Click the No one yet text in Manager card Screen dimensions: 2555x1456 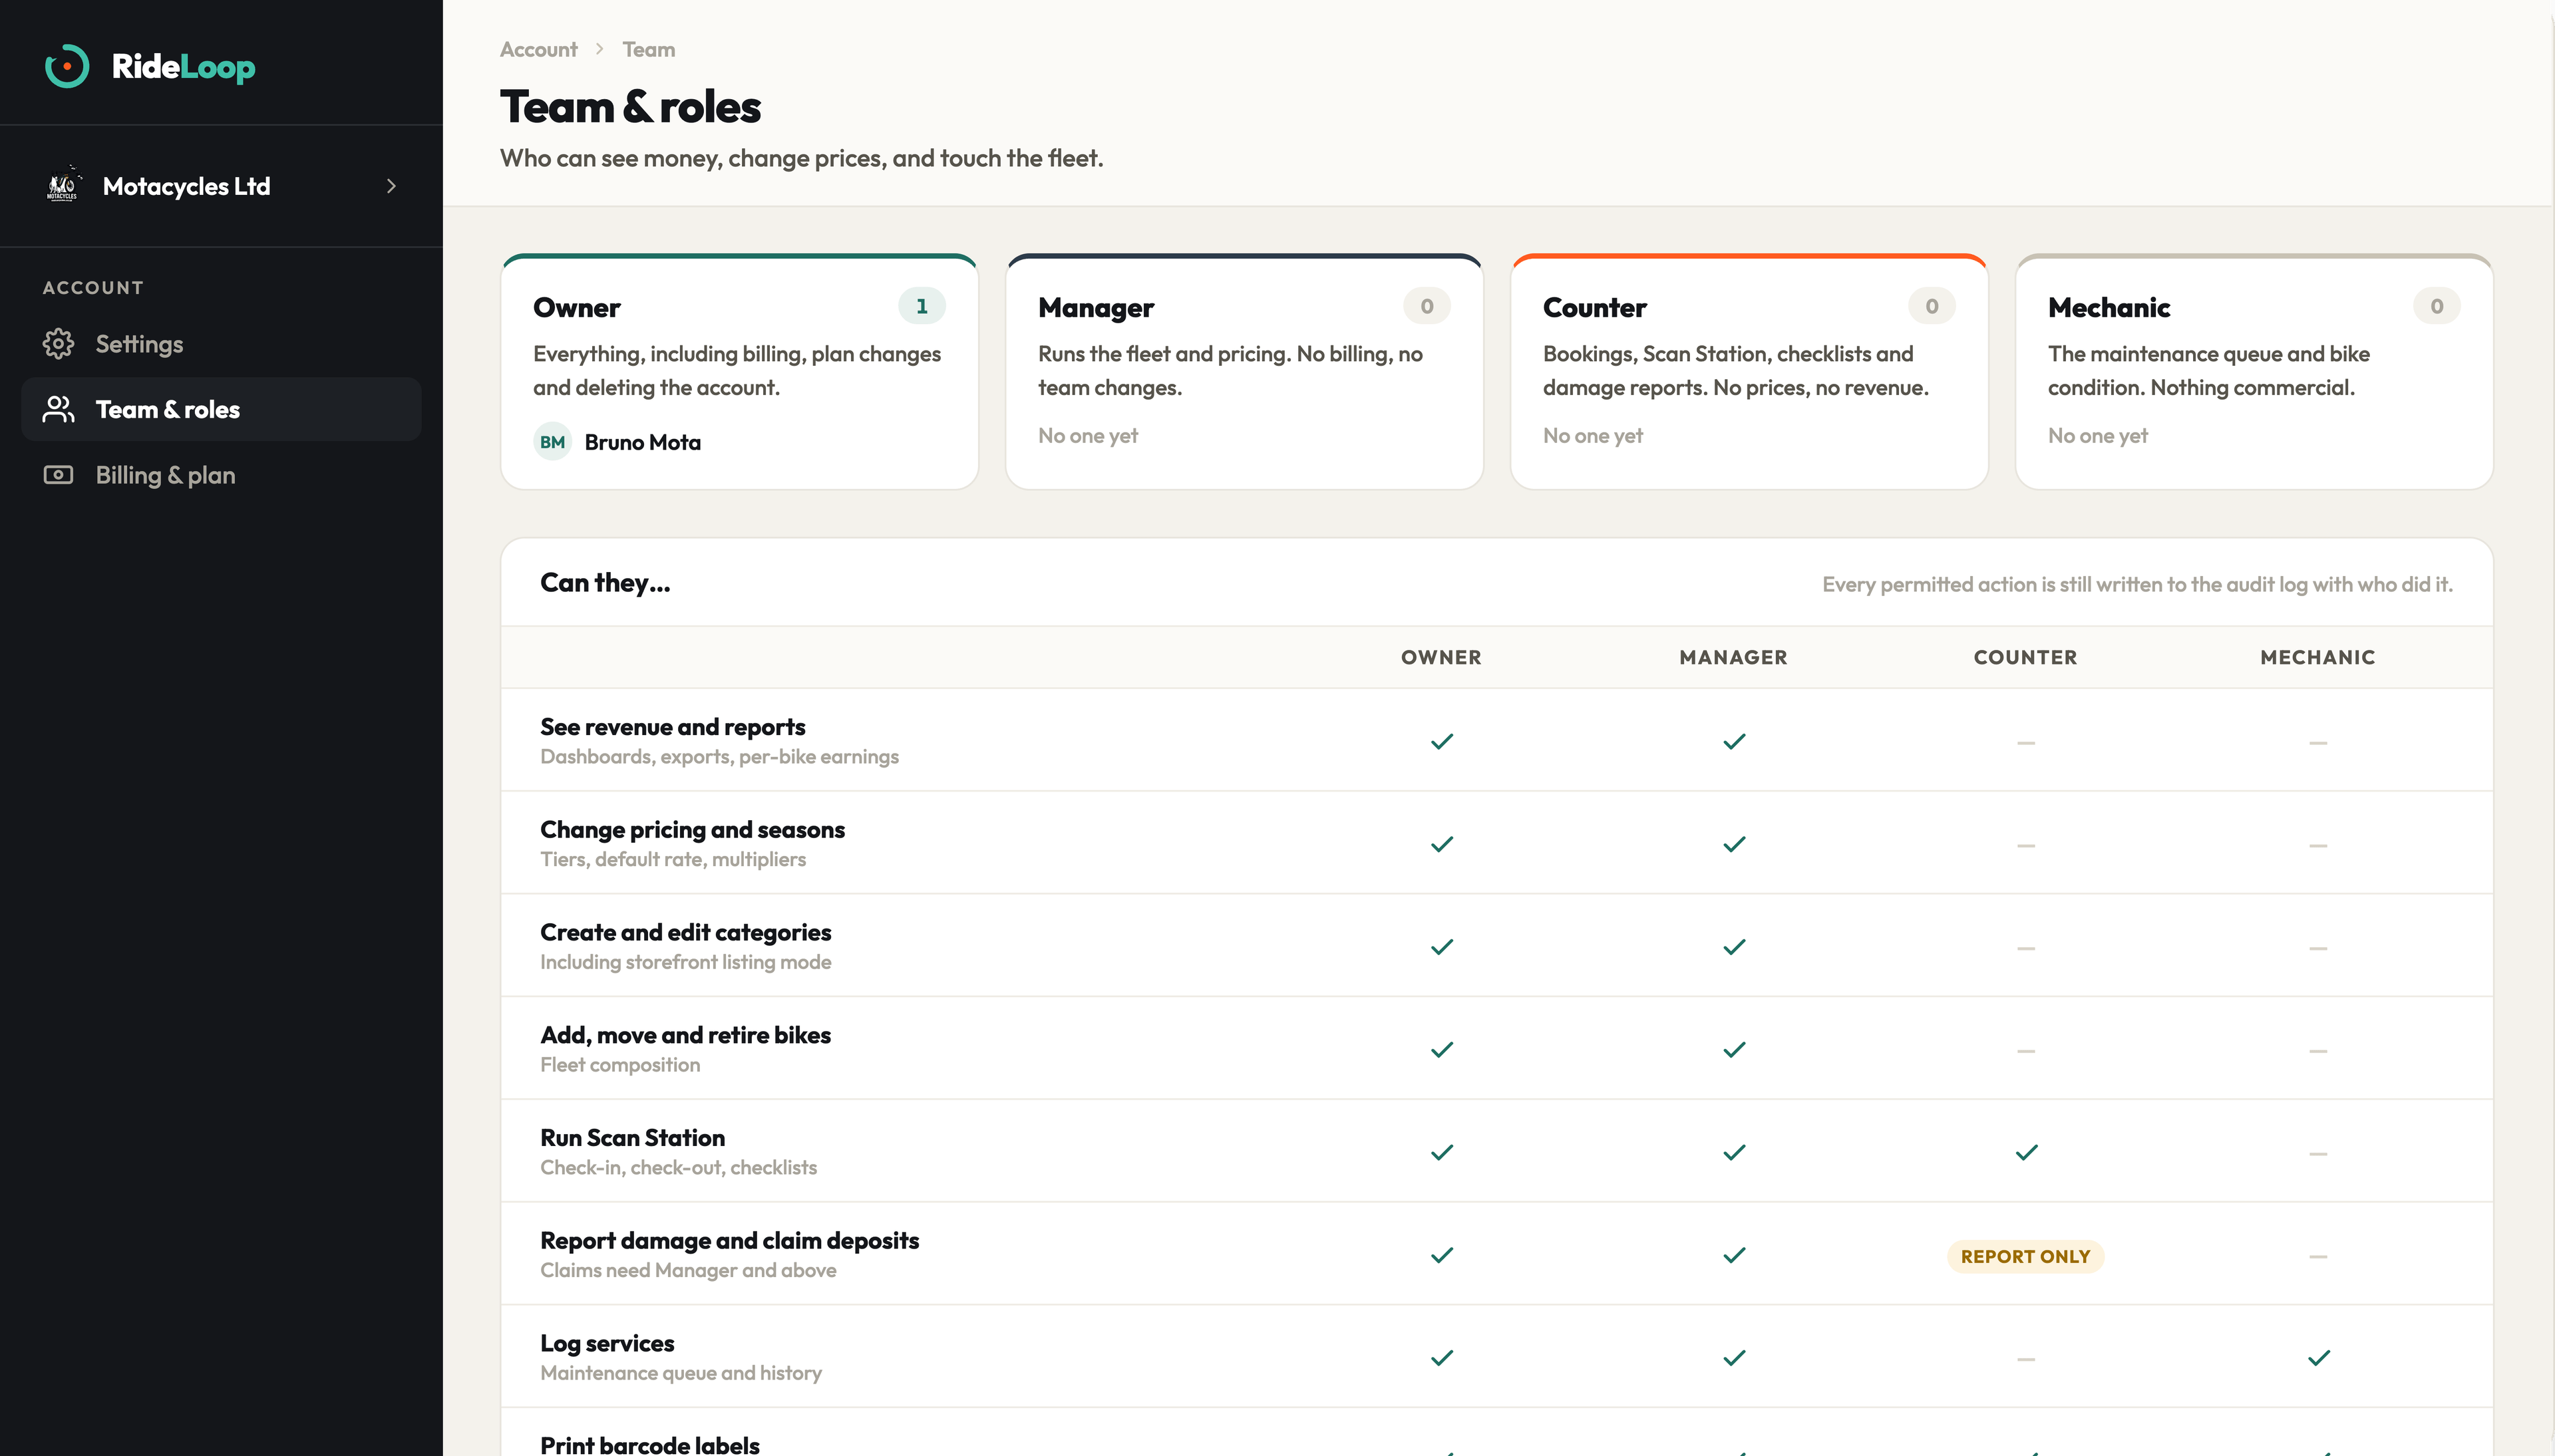pyautogui.click(x=1087, y=436)
